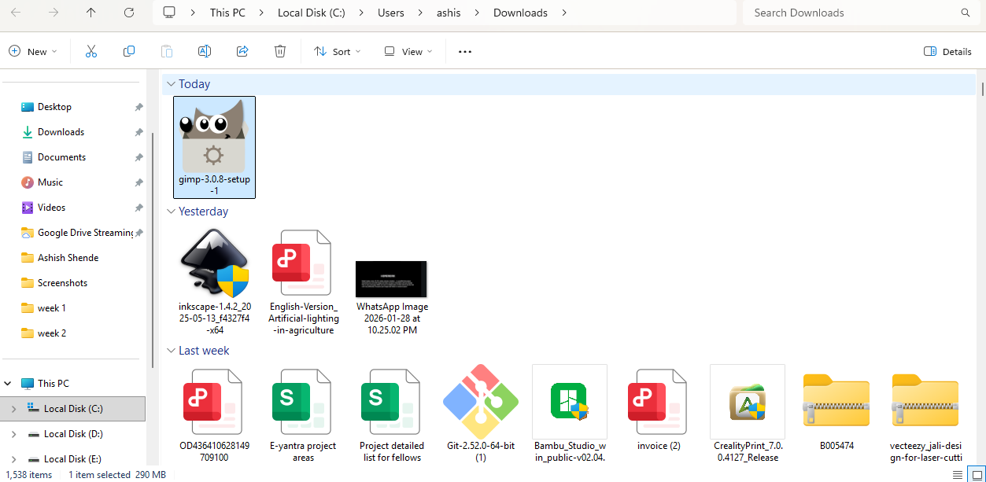Collapse This PC in navigation pane
Screen dimensions: 986x482
[8, 384]
